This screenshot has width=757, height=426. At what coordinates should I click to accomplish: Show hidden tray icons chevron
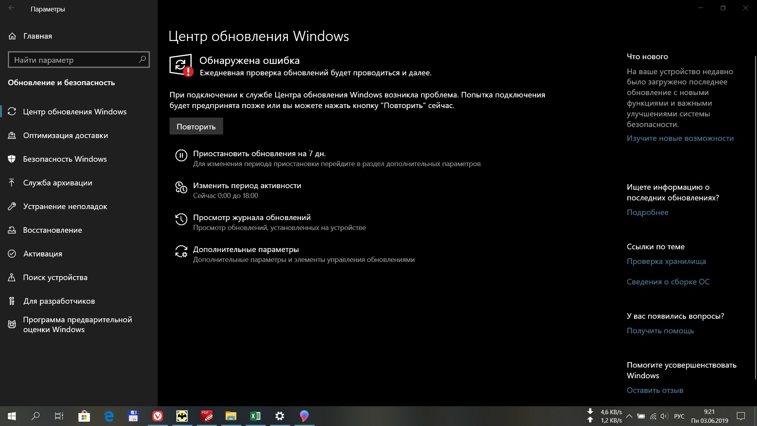[x=629, y=416]
